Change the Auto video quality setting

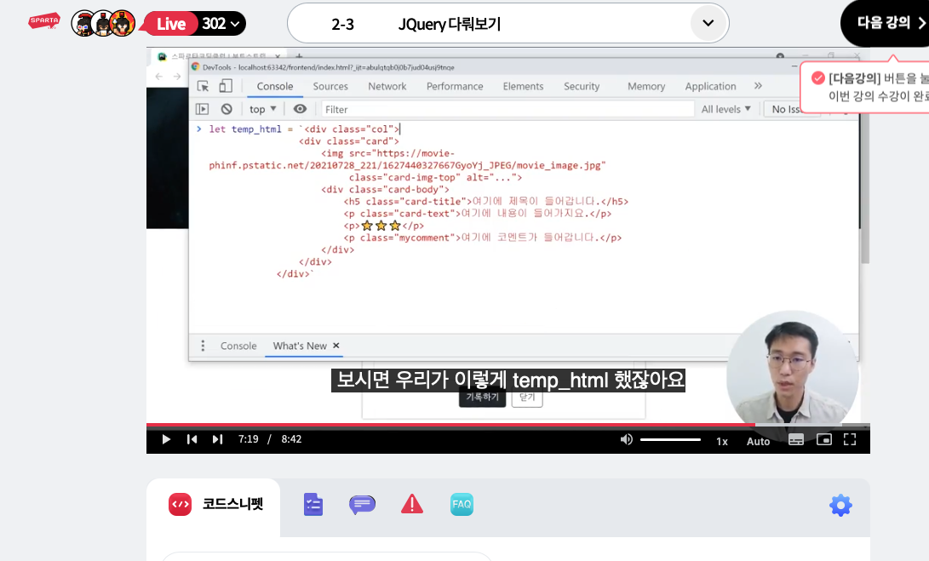point(758,441)
